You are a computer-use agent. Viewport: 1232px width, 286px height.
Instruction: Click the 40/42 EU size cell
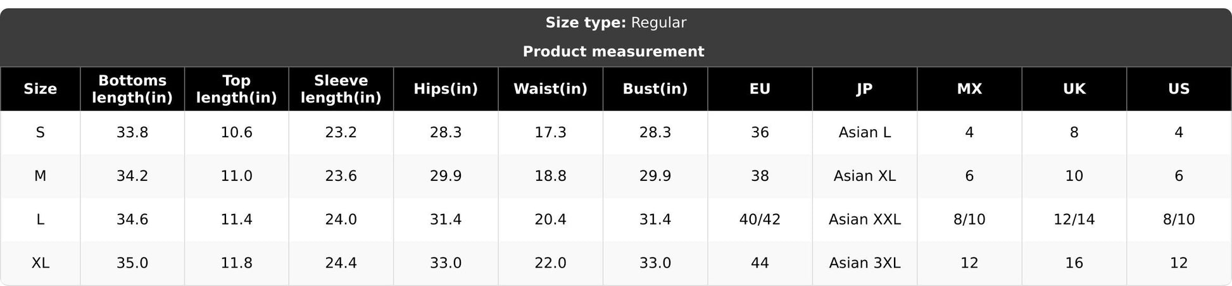tap(760, 220)
